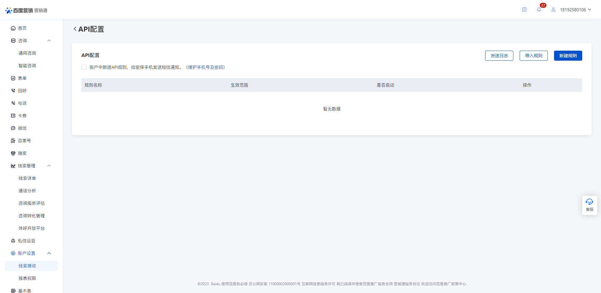The height and width of the screenshot is (293, 601).
Task: Collapse the 咨询 menu section
Action: click(49, 41)
